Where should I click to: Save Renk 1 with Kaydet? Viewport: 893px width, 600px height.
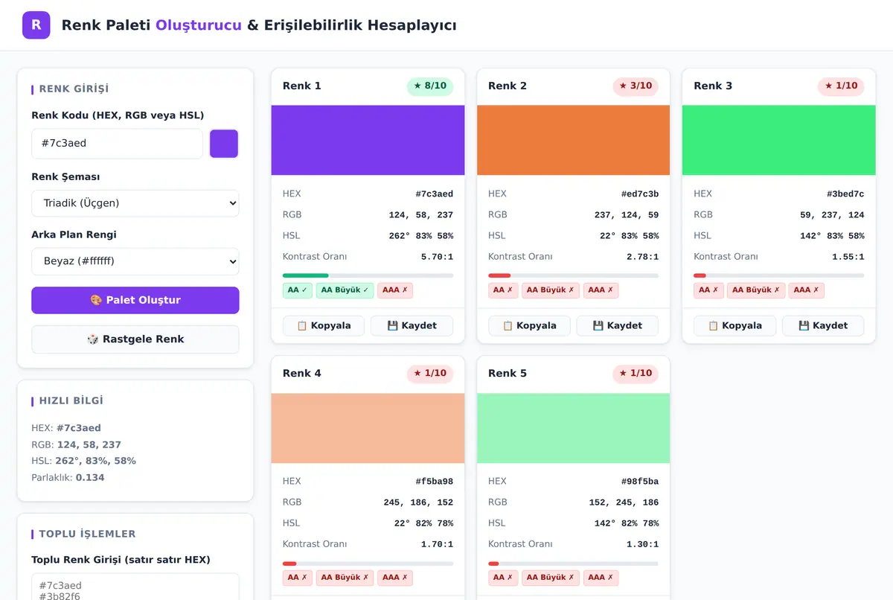coord(412,325)
